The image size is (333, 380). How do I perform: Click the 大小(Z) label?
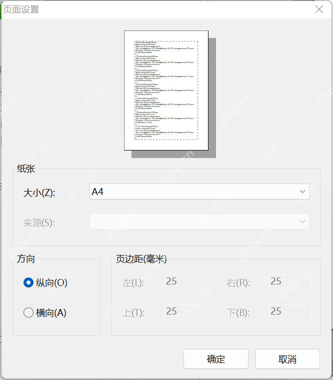point(39,193)
